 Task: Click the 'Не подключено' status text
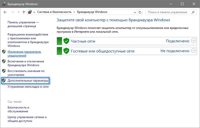[x=175, y=51]
